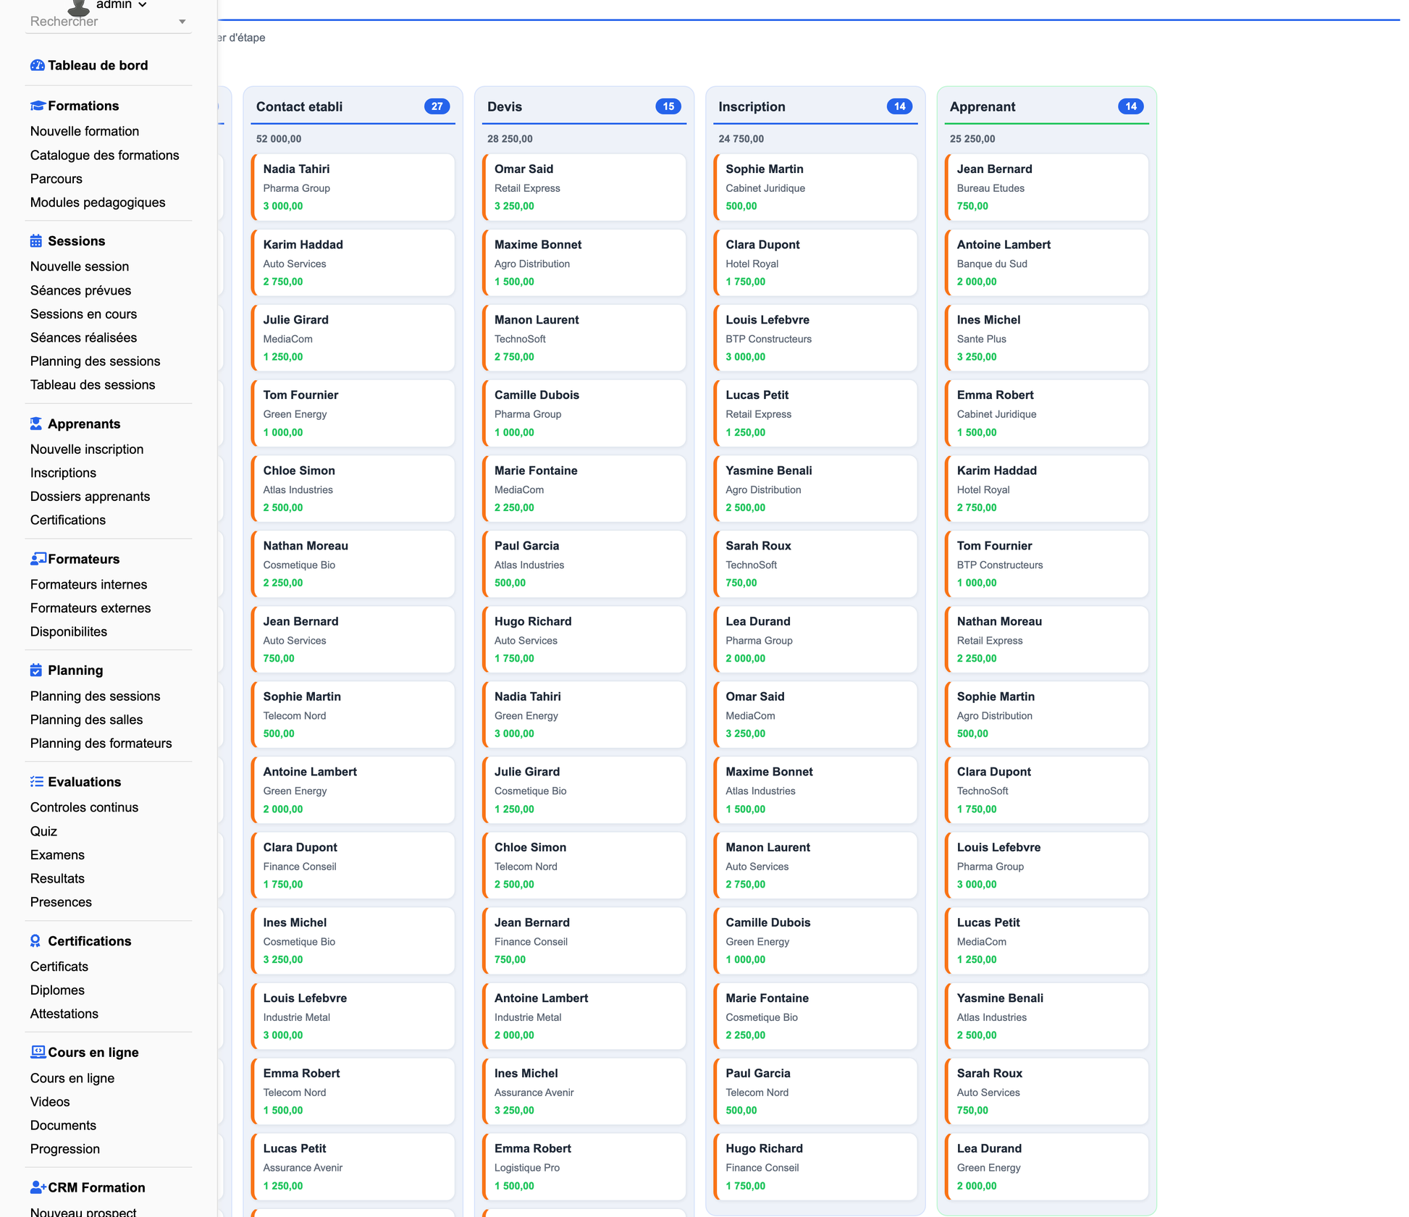Click the Evaluations checklist icon

pyautogui.click(x=37, y=782)
